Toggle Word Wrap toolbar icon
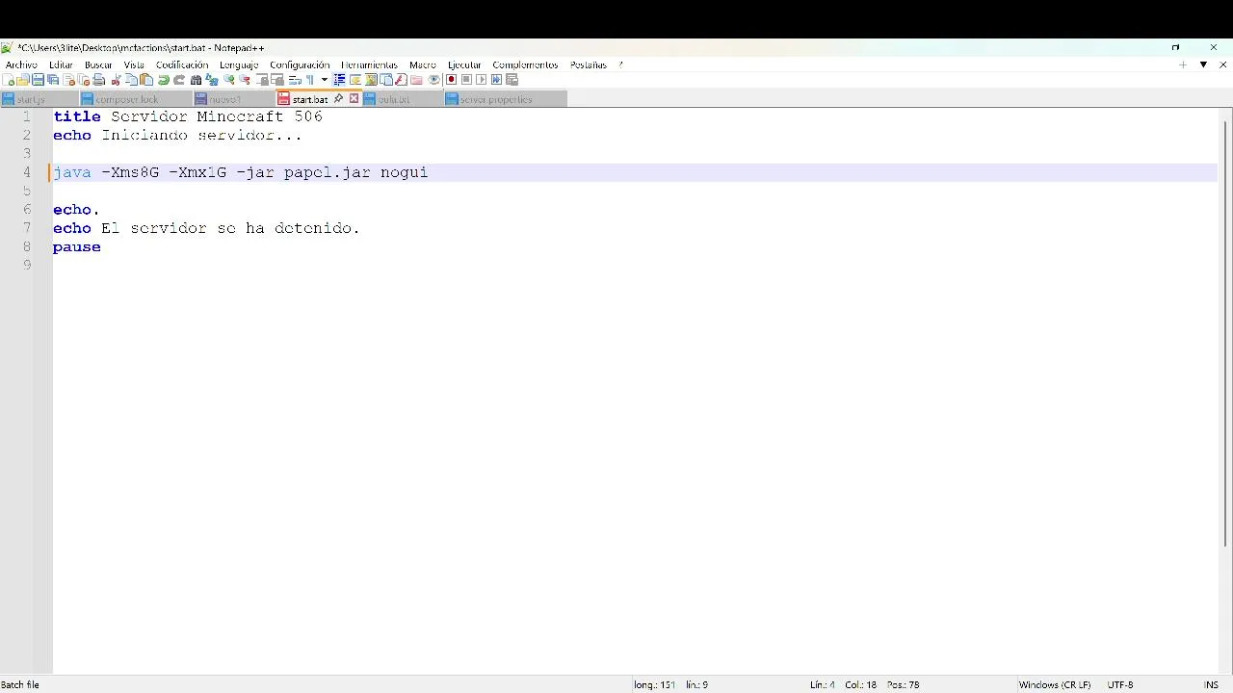Screen dimensions: 1233x693 point(294,80)
